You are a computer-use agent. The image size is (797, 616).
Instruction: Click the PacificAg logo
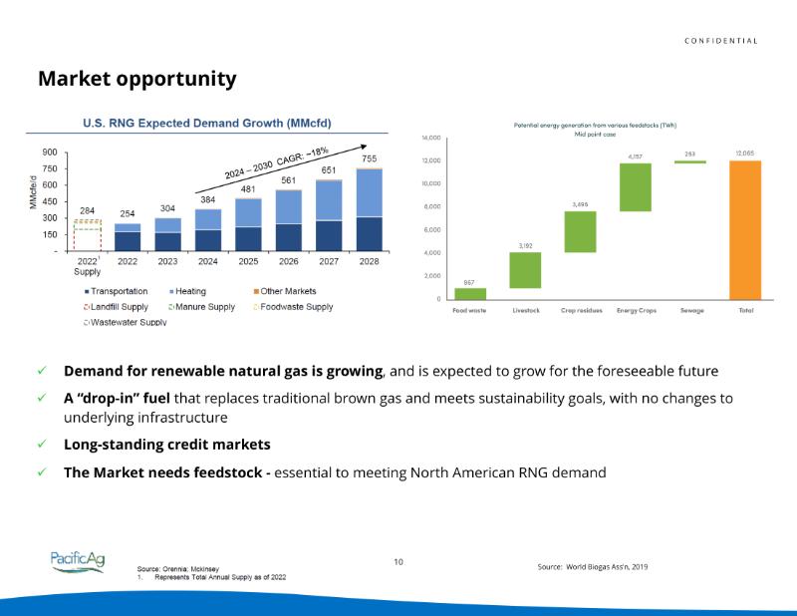[x=77, y=562]
